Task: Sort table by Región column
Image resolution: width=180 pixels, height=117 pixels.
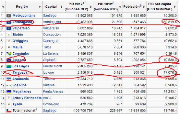Action: [x=40, y=7]
